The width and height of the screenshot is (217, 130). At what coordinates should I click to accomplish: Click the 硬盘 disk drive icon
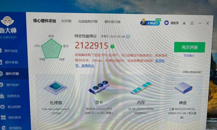(183, 88)
